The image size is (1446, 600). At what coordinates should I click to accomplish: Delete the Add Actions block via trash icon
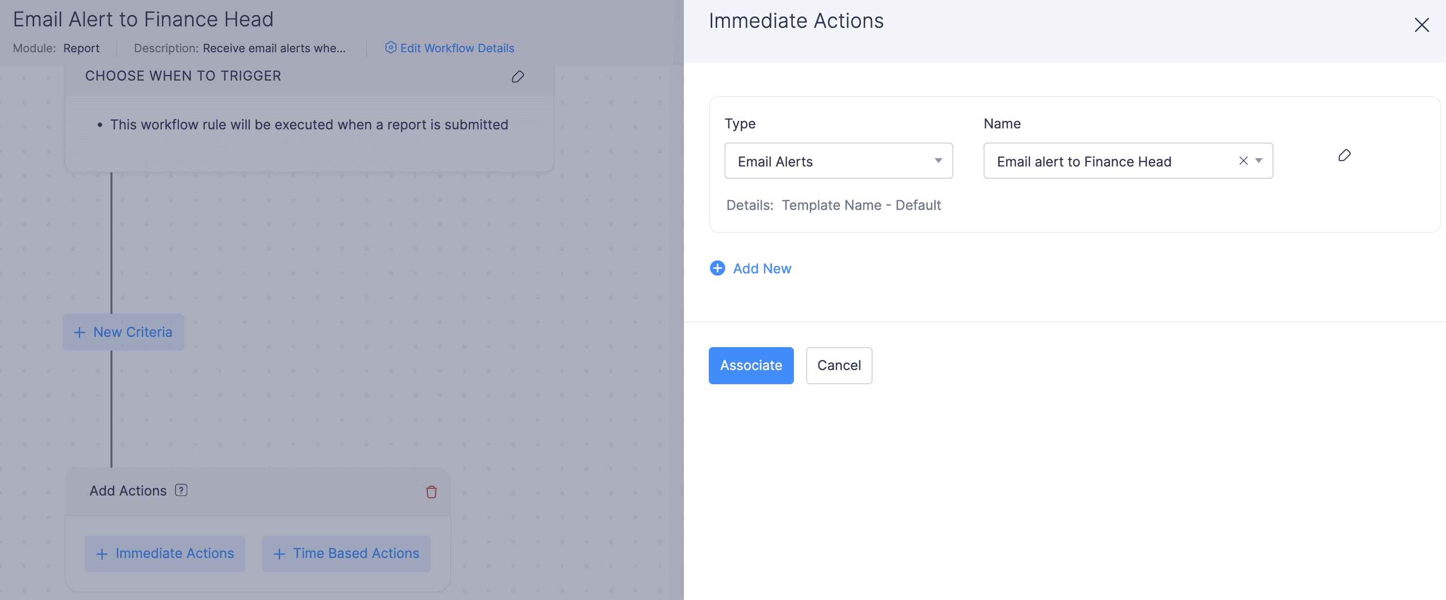click(432, 492)
